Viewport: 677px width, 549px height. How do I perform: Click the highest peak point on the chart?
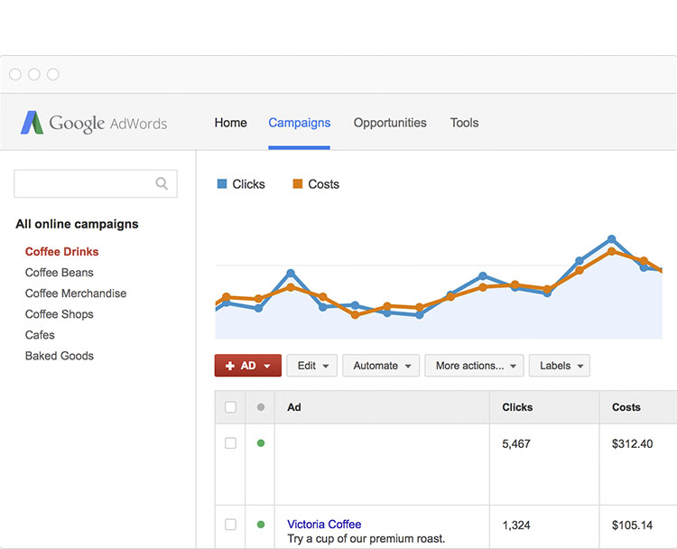(x=611, y=239)
